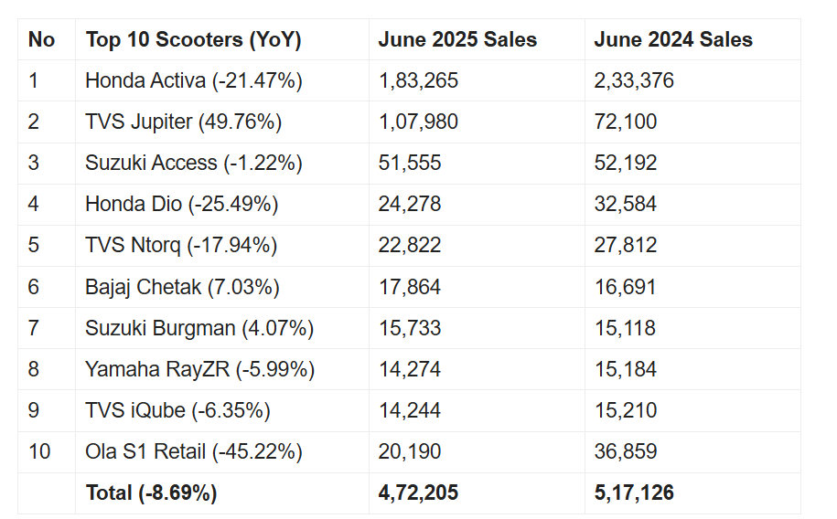Select the TVS iQube (-6.35%) cell
Viewport: 837px width, 519px height.
(177, 410)
